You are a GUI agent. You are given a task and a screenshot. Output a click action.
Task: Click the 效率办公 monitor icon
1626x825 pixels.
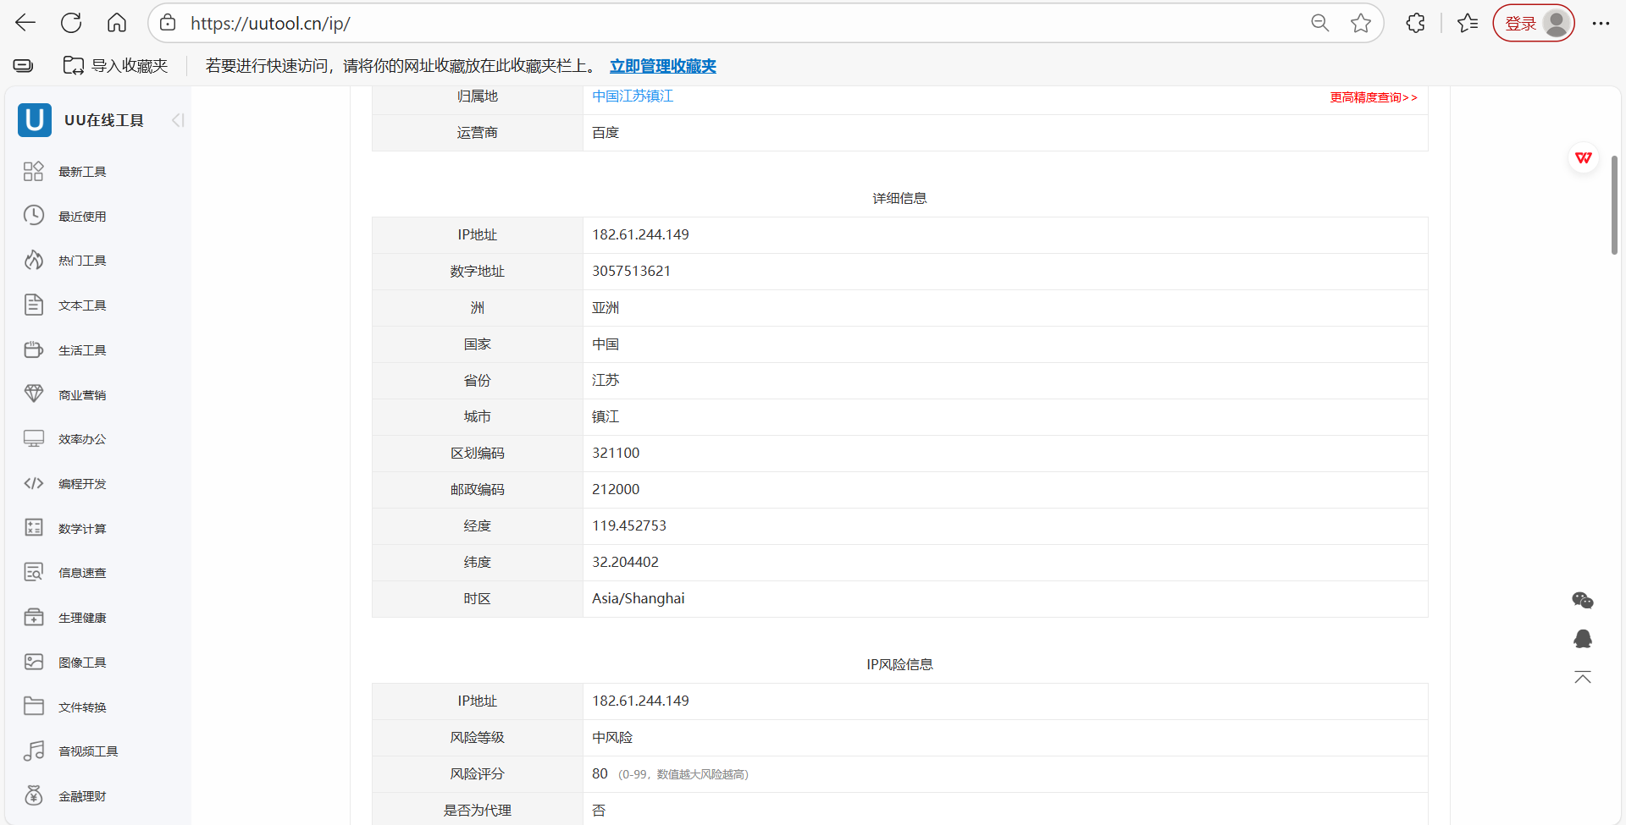click(x=34, y=438)
